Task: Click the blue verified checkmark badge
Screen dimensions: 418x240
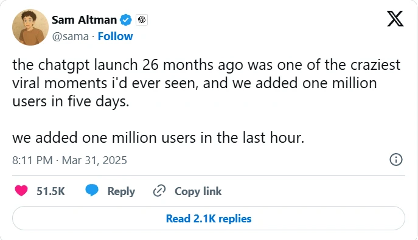Action: (126, 20)
